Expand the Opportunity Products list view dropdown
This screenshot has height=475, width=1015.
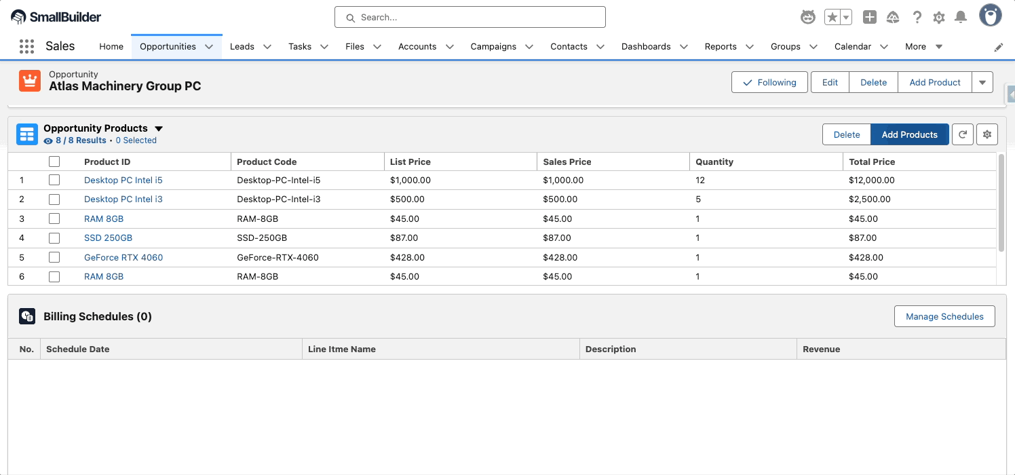[x=159, y=128]
